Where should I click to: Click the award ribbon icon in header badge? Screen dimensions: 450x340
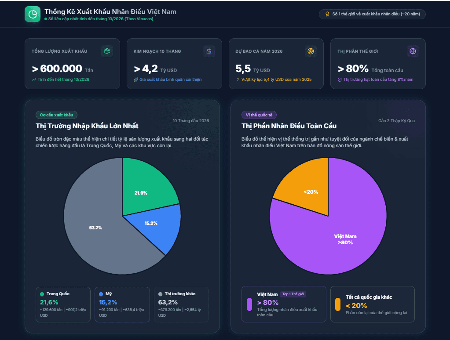327,14
